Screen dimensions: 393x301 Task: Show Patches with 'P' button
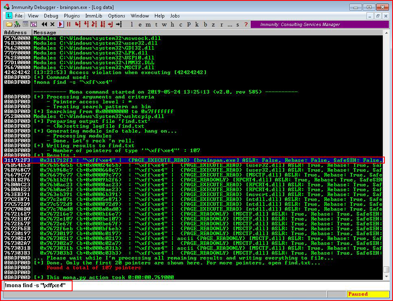pyautogui.click(x=189, y=24)
